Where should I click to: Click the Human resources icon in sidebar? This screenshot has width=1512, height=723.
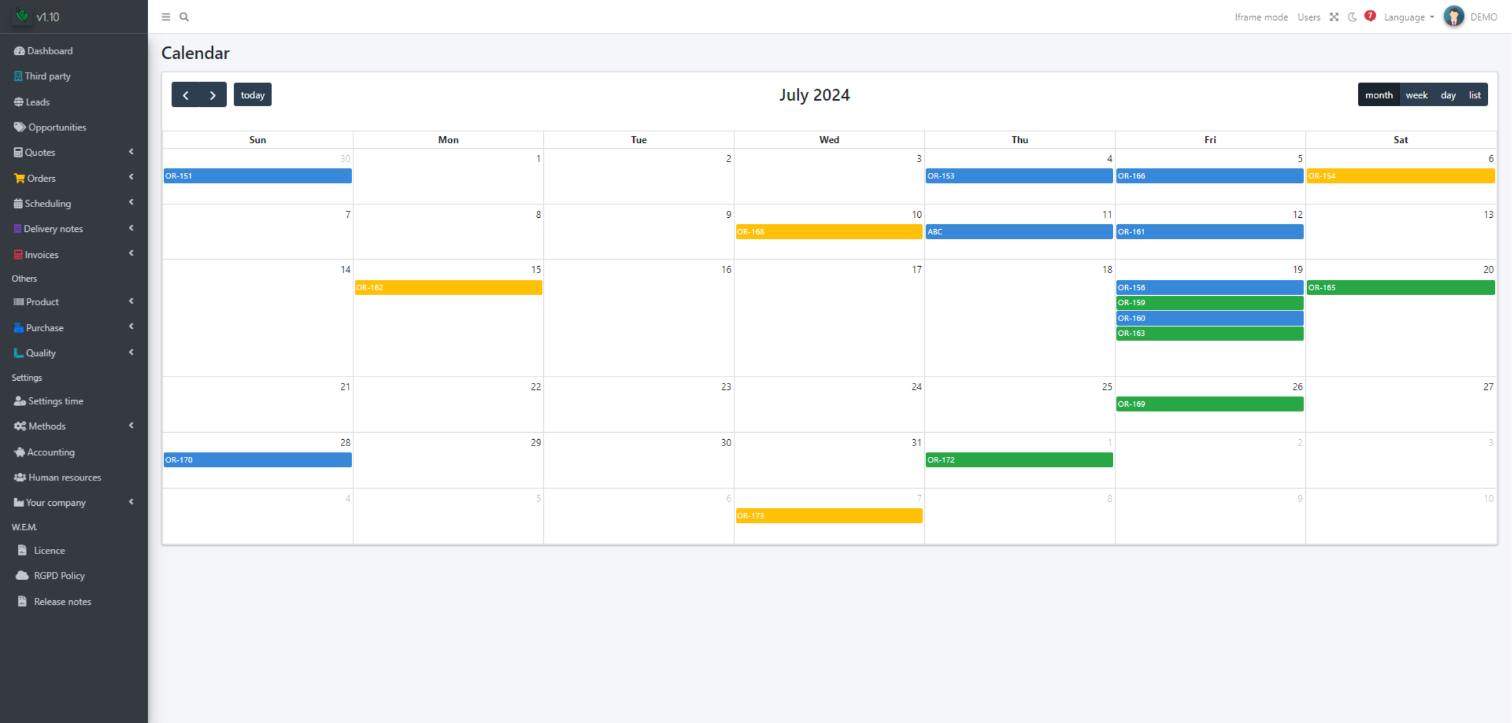click(20, 477)
